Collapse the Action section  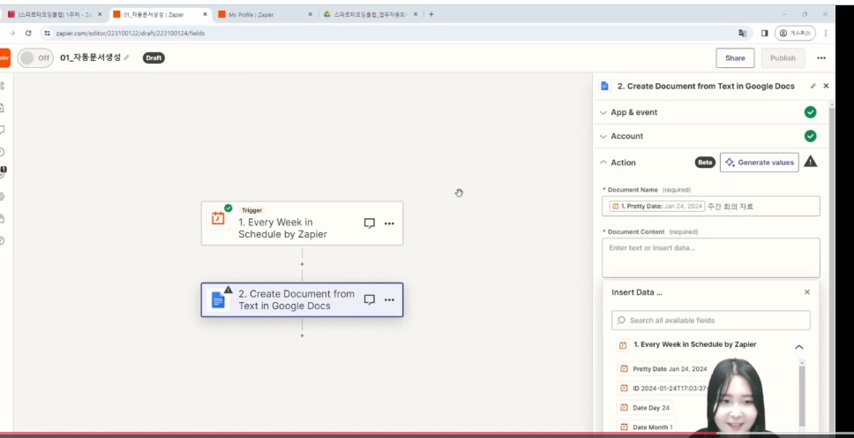603,162
